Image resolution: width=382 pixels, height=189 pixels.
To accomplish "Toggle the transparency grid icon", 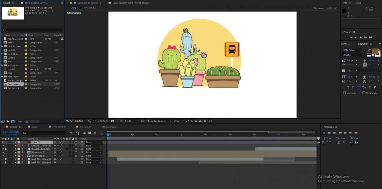I will (147, 121).
